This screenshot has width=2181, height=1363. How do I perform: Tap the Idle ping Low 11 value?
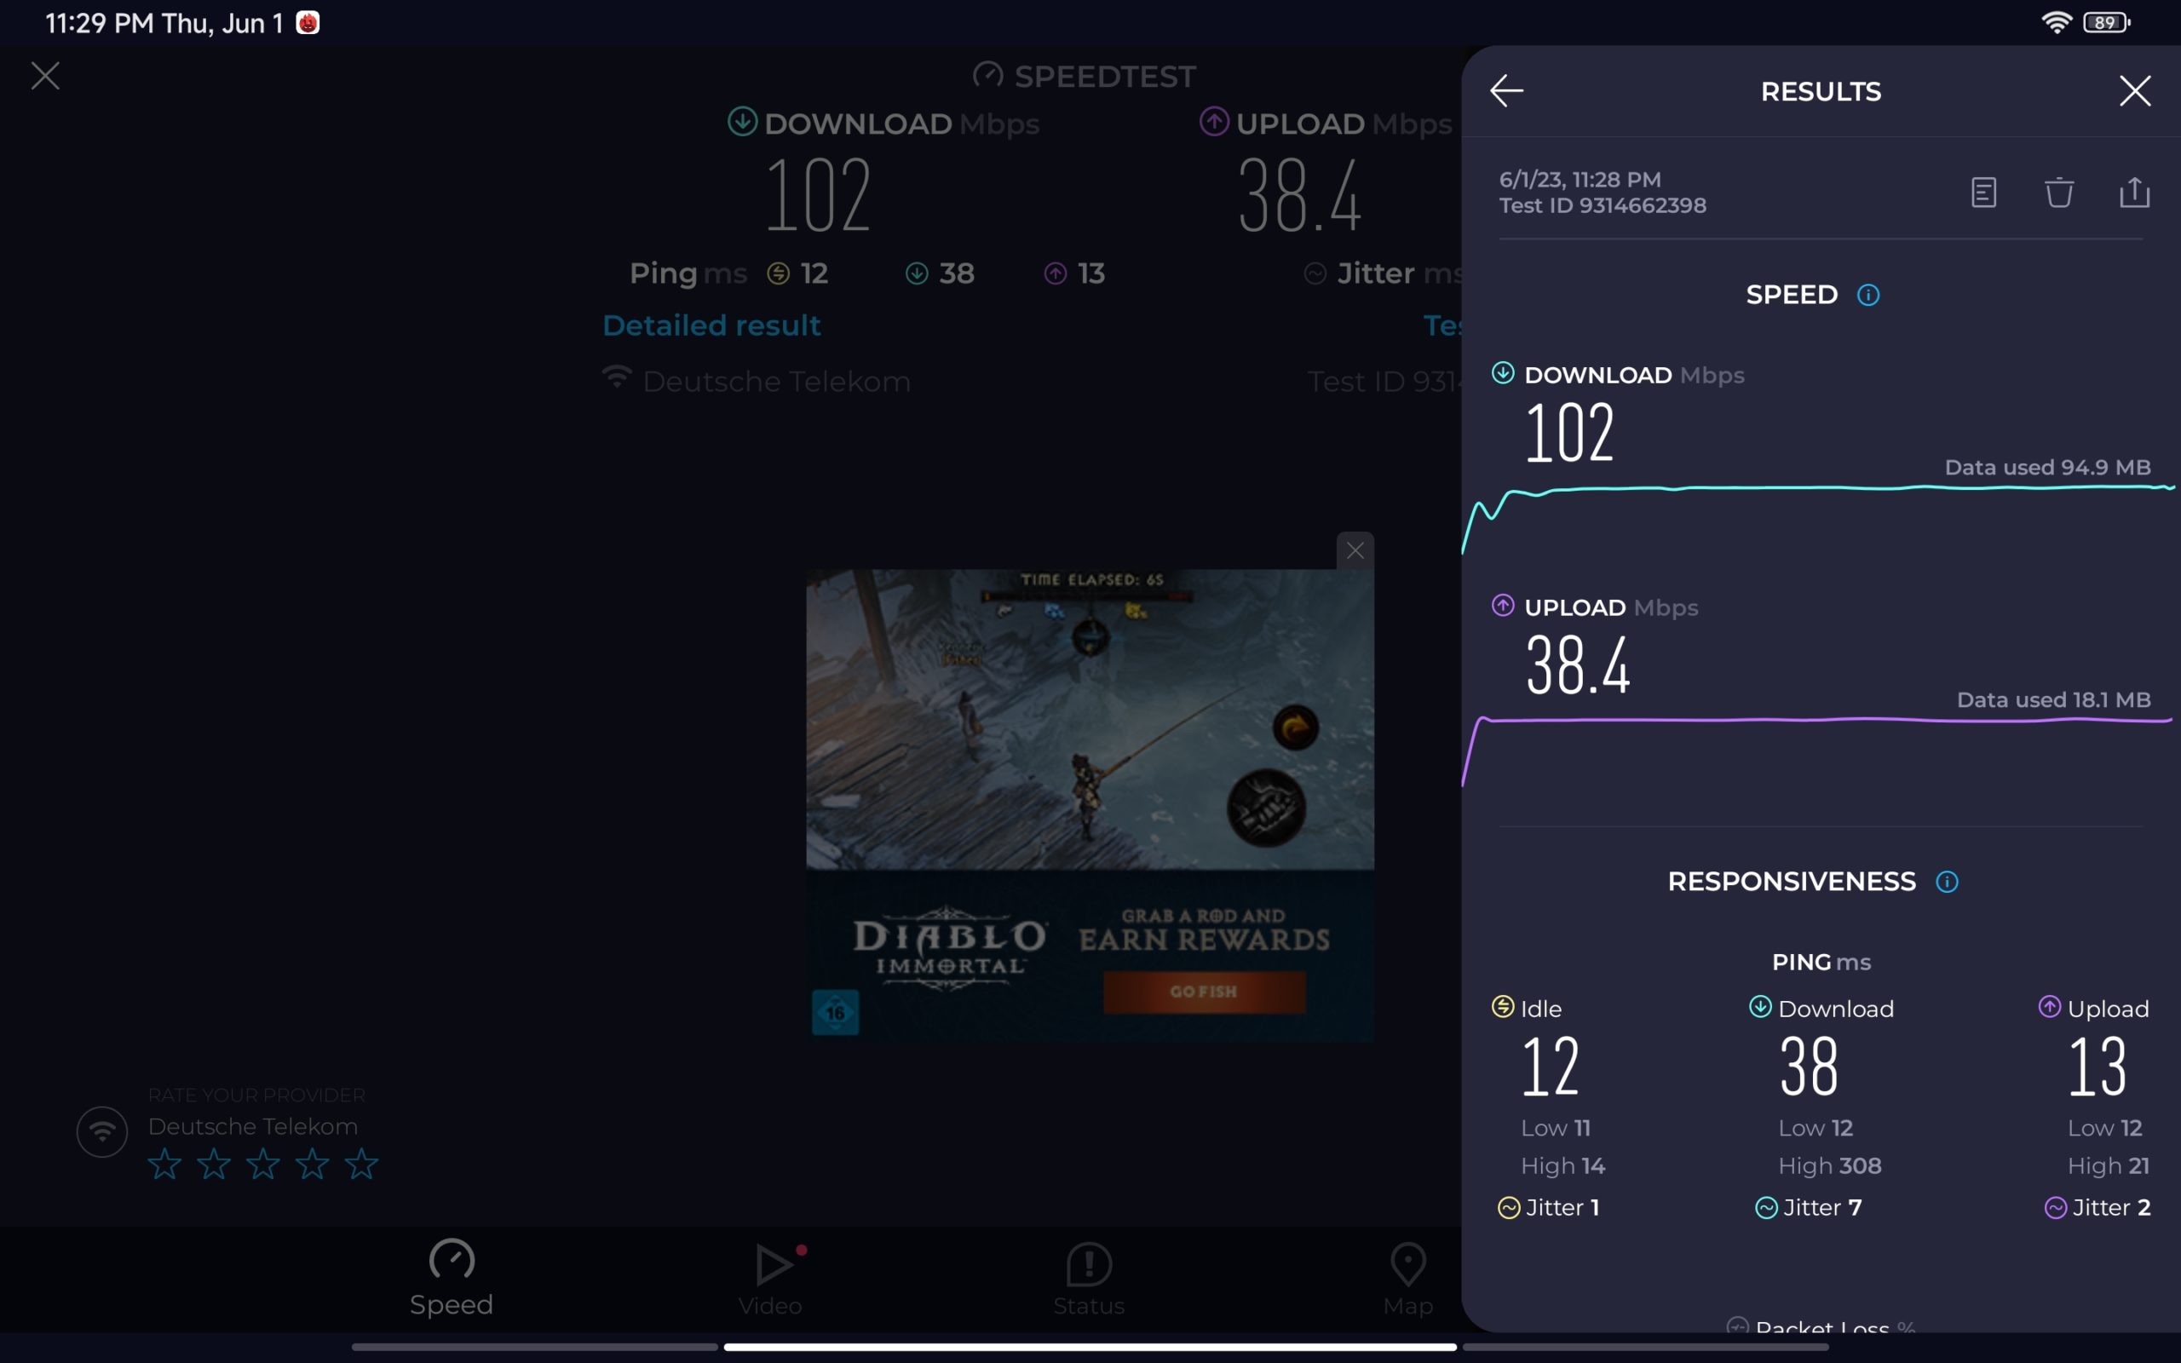[1556, 1128]
